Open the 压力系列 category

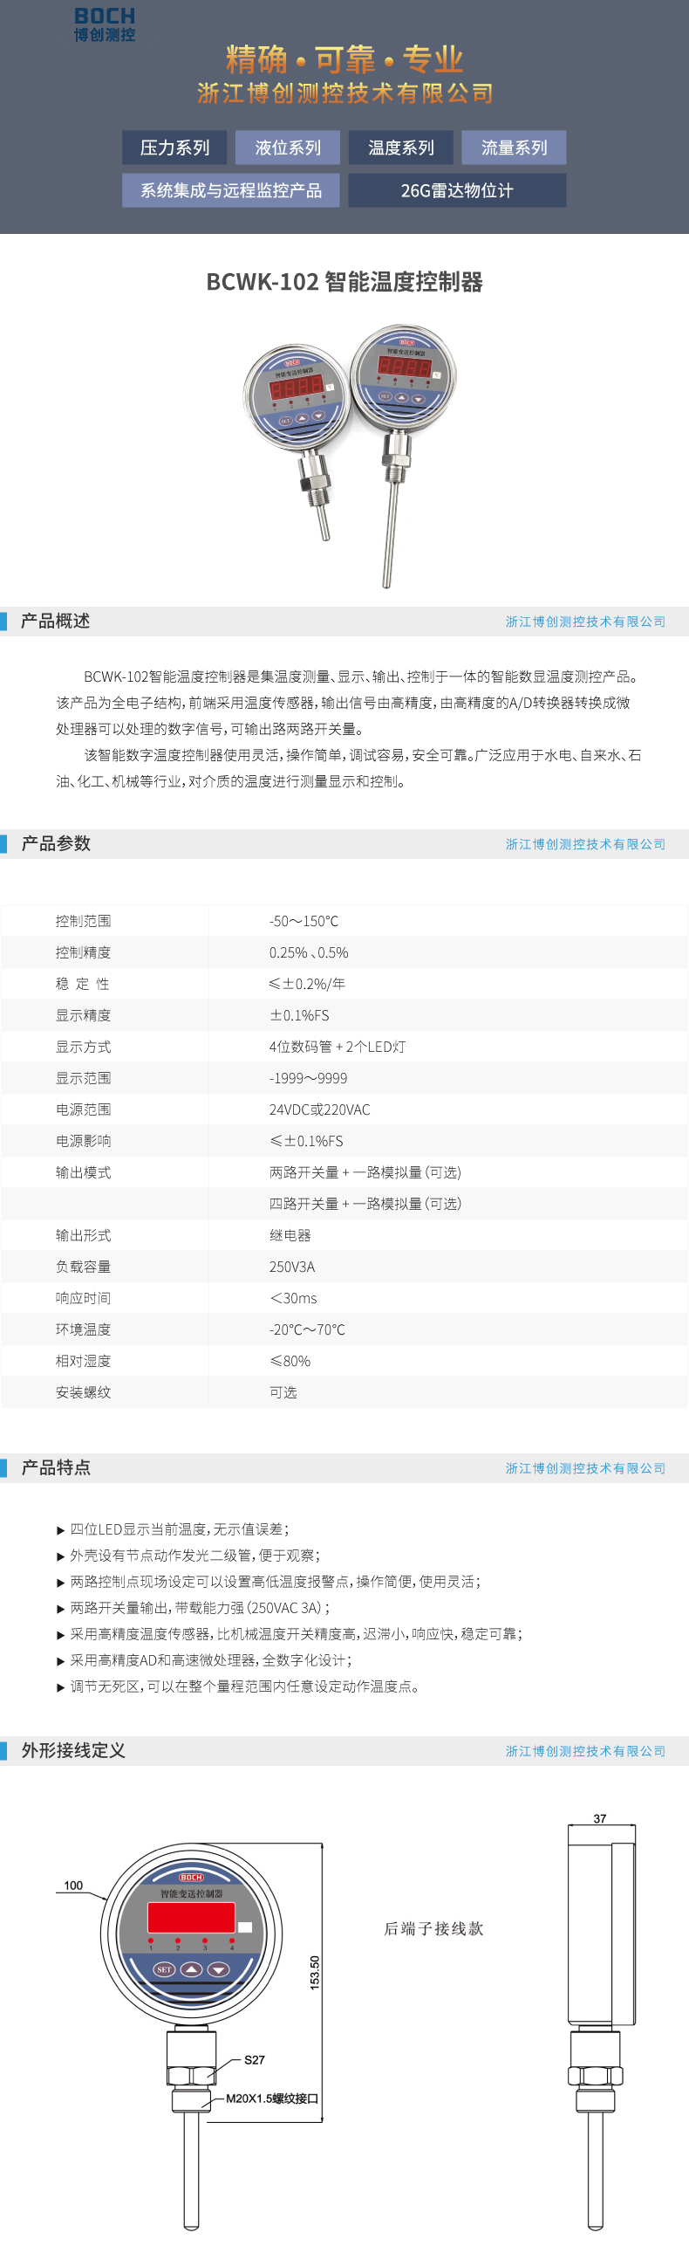pyautogui.click(x=175, y=148)
